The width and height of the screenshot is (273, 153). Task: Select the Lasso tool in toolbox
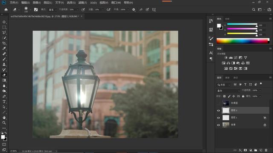[x=4, y=33]
